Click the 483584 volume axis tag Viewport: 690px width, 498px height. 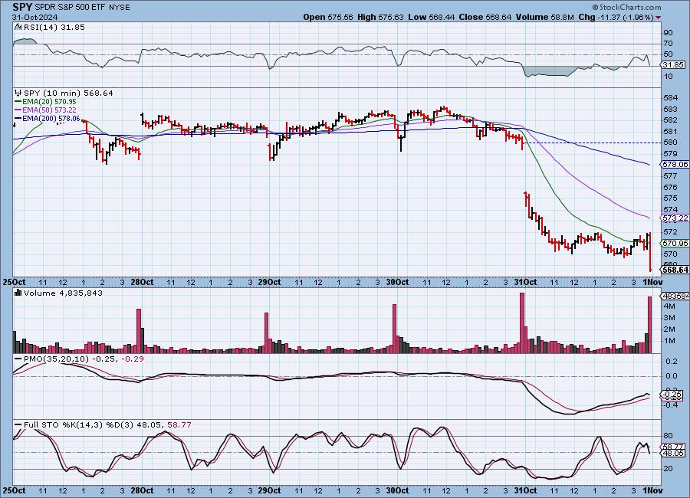(x=675, y=296)
